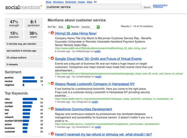Image resolution: width=187 pixels, height=138 pixels.
Task: Click reddit icon beside Google Cloud Next title
Action: click(52, 58)
